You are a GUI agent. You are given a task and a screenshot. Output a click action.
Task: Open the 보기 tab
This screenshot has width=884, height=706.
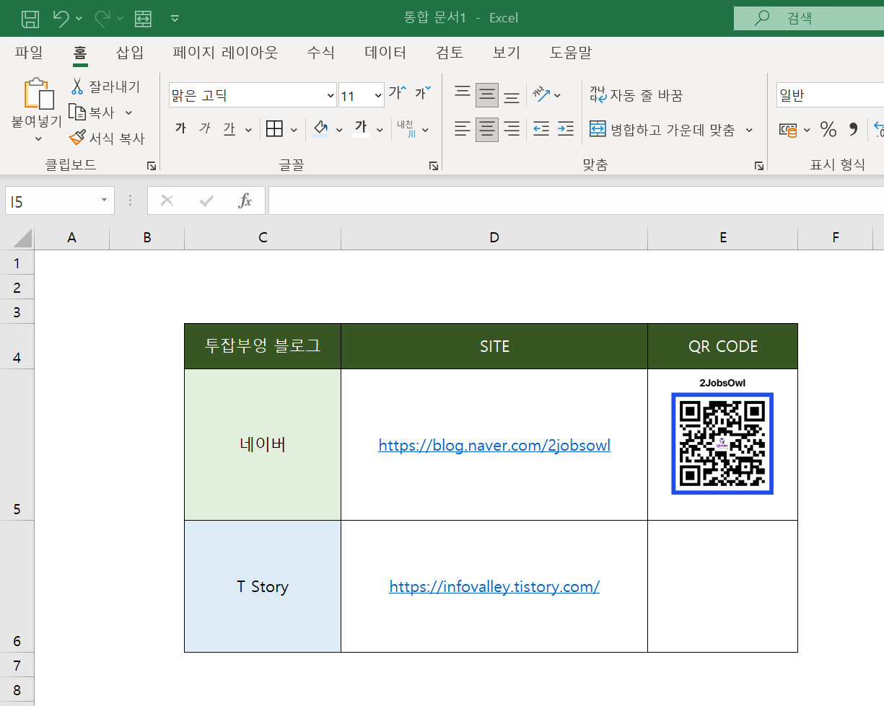point(507,52)
